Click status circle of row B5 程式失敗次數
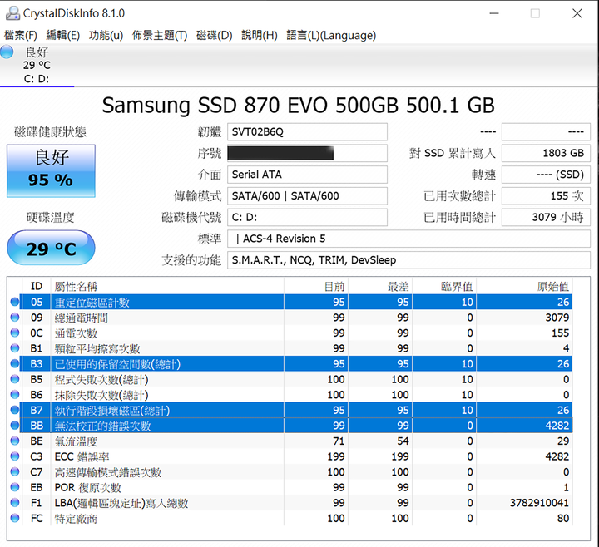 15,379
